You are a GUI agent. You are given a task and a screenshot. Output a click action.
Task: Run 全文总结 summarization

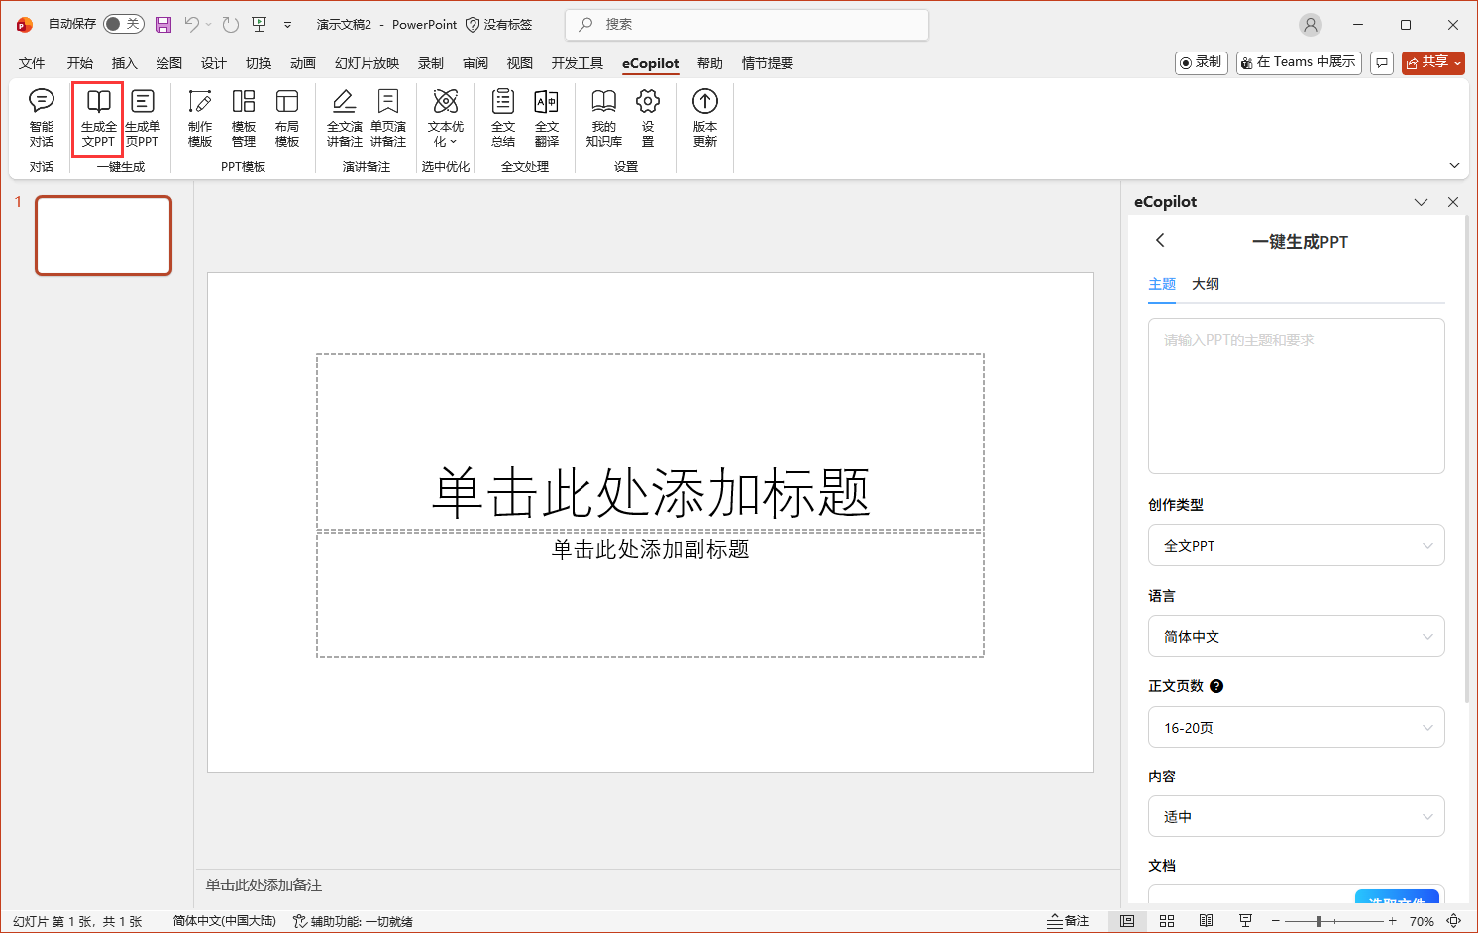point(502,119)
